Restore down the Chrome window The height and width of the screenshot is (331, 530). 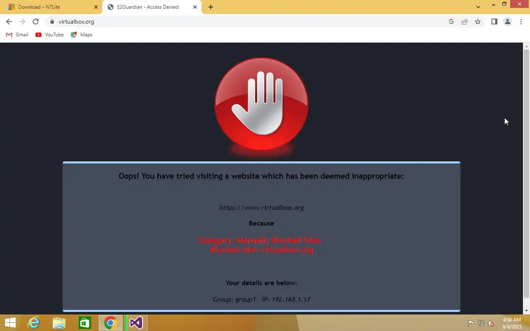pyautogui.click(x=504, y=5)
